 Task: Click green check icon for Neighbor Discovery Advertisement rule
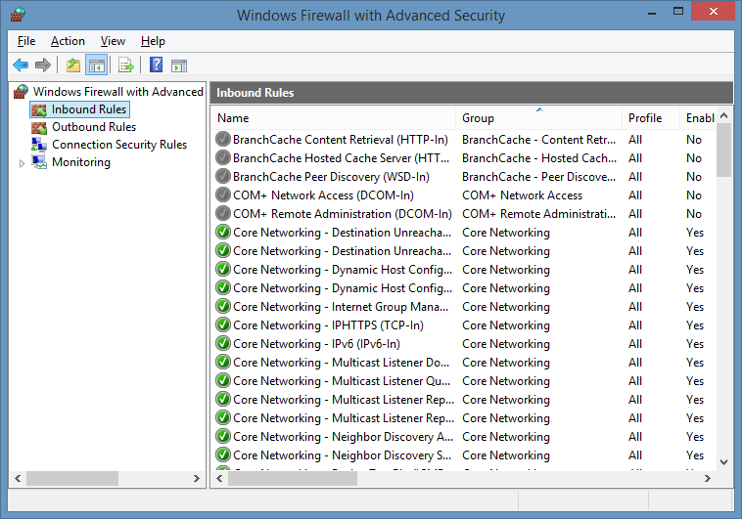coord(223,436)
